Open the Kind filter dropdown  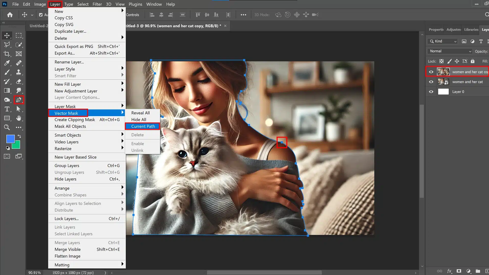pyautogui.click(x=443, y=41)
